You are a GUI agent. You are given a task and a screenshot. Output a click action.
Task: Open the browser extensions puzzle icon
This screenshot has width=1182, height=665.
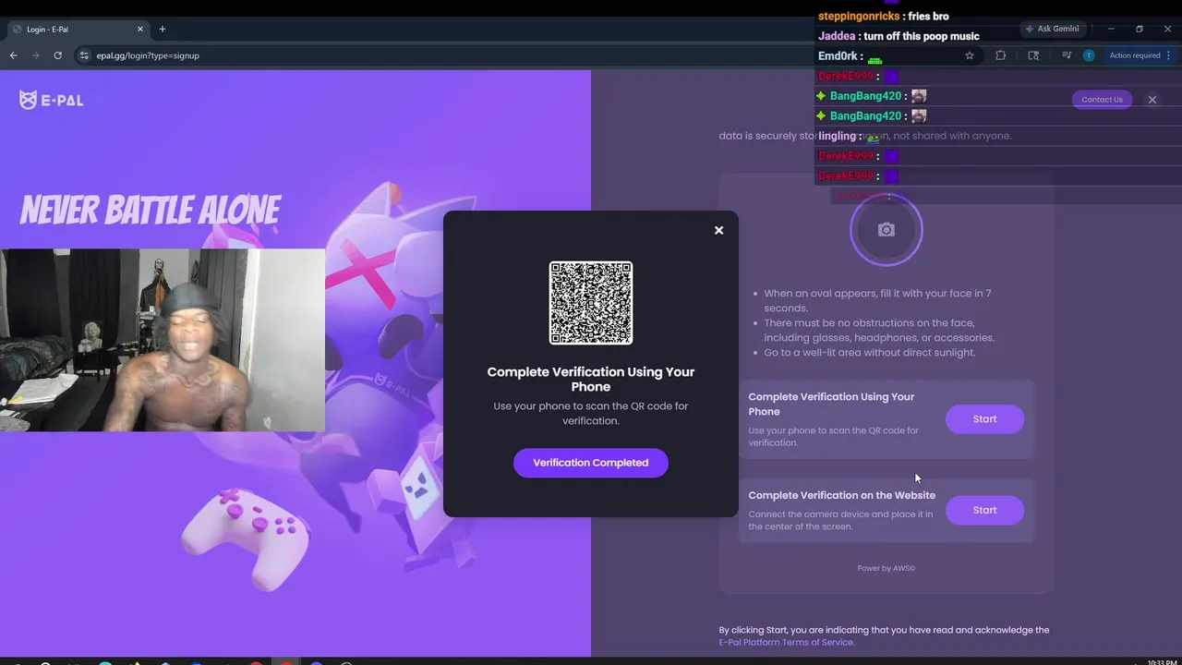[1000, 55]
